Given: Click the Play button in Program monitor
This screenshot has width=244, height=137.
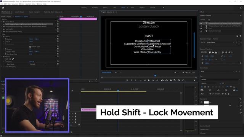Looking at the screenshot, I should (149, 80).
